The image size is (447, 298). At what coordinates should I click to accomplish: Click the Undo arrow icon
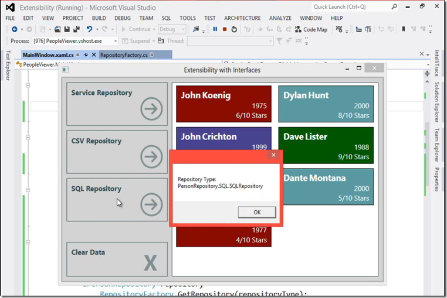pyautogui.click(x=90, y=29)
